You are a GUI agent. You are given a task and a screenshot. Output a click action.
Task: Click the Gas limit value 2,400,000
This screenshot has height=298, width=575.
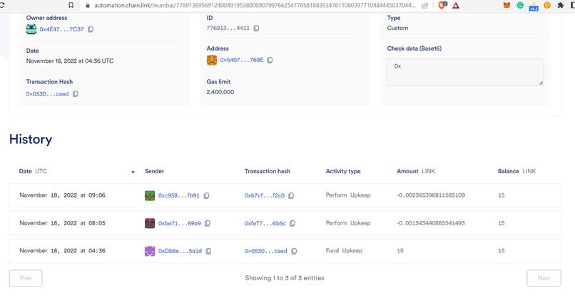pyautogui.click(x=220, y=92)
